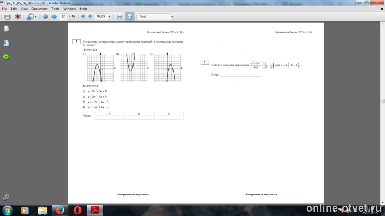Open Opera browser from the taskbar
Image resolution: width=385 pixels, height=216 pixels.
[77, 211]
